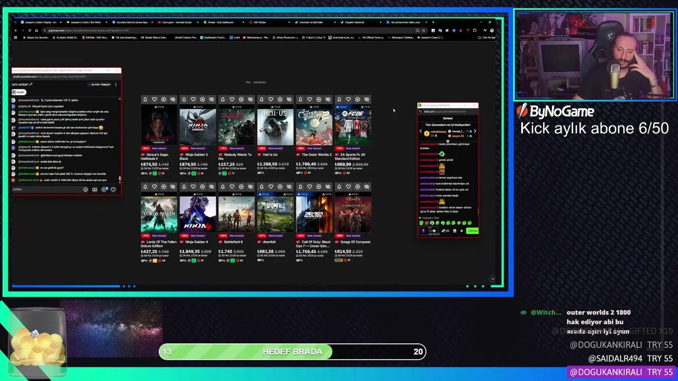Hide Battlefield 6 with crossed-eye icon
The width and height of the screenshot is (678, 381).
(x=249, y=187)
